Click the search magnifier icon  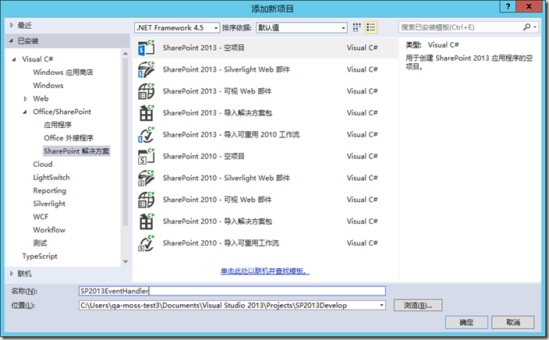tap(526, 27)
